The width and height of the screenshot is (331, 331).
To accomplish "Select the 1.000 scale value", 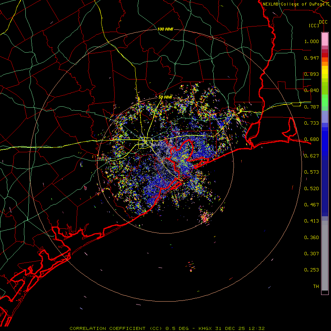I will [312, 41].
